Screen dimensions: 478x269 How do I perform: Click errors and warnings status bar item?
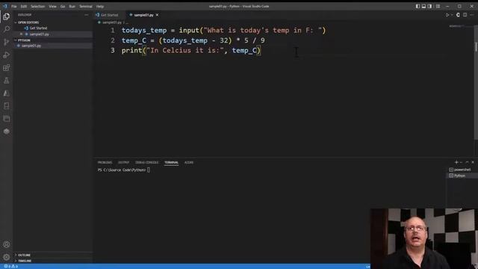click(10, 267)
